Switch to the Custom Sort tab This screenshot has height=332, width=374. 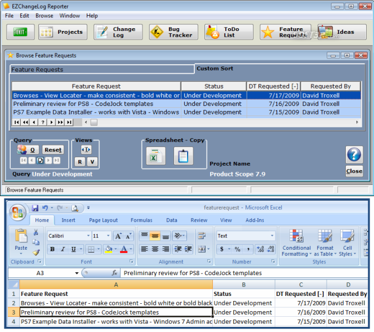[x=215, y=69]
